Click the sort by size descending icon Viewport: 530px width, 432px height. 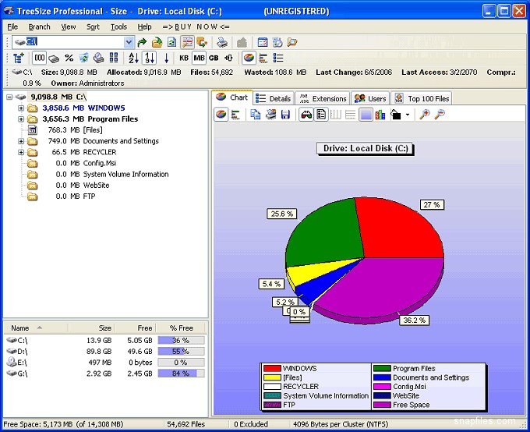click(150, 58)
